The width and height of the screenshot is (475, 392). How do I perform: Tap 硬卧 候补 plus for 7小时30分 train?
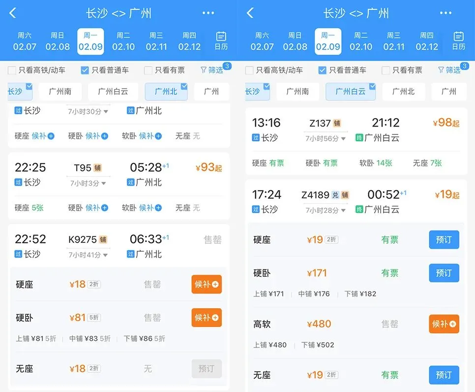click(x=105, y=136)
